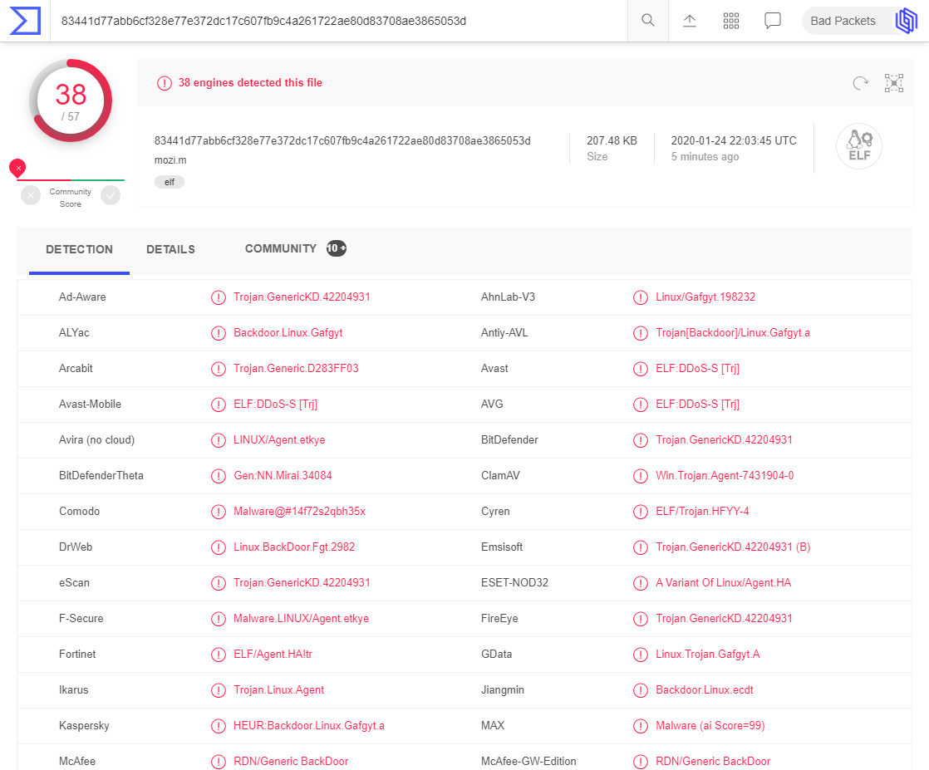929x770 pixels.
Task: Click the red community score marker
Action: pyautogui.click(x=17, y=169)
